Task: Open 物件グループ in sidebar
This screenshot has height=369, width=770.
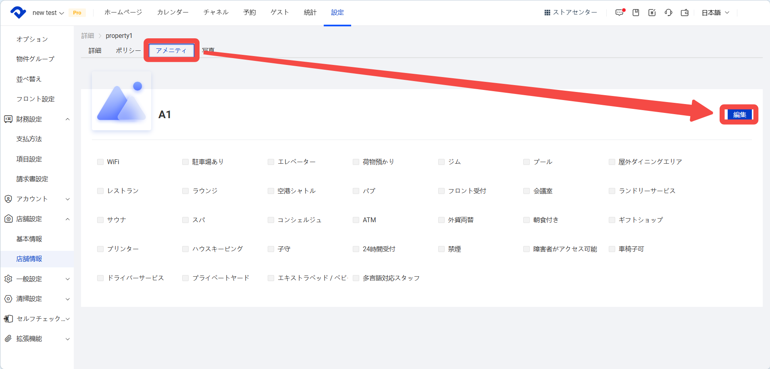Action: pos(35,59)
